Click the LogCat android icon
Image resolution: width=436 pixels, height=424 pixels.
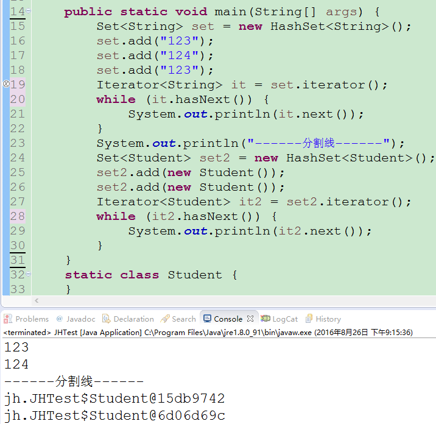pos(265,318)
